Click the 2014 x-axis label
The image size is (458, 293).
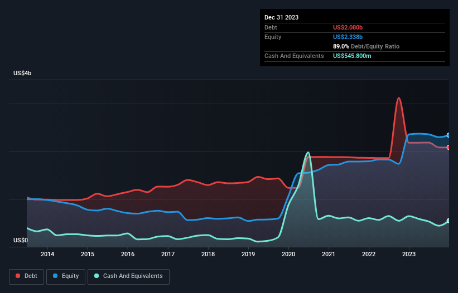47,254
